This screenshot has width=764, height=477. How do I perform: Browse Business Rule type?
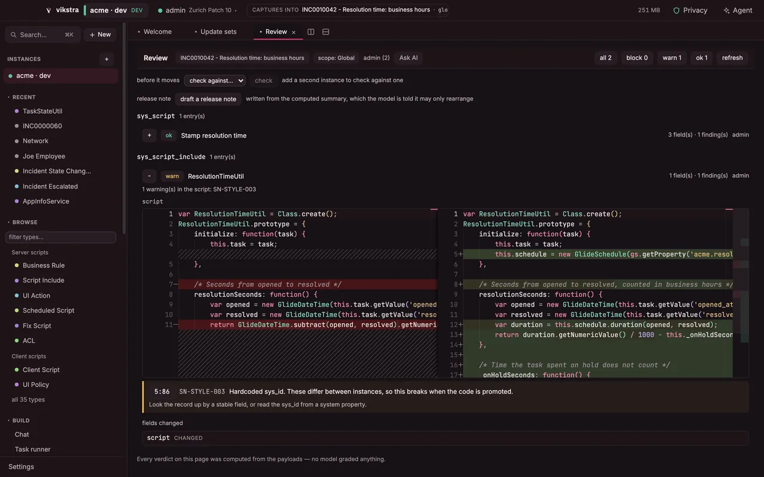44,265
